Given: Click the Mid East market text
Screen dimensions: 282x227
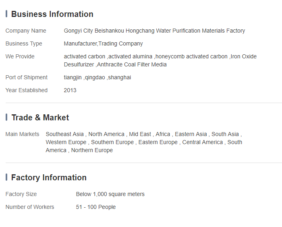Looking at the screenshot, I should (x=140, y=134).
